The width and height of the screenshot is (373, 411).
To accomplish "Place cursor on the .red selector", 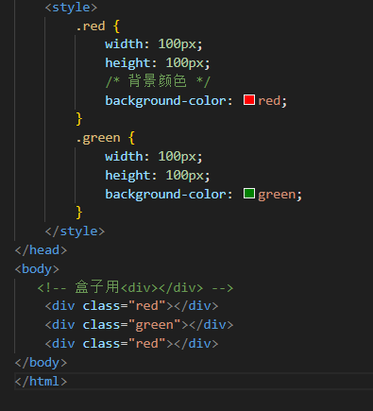I will click(x=91, y=26).
